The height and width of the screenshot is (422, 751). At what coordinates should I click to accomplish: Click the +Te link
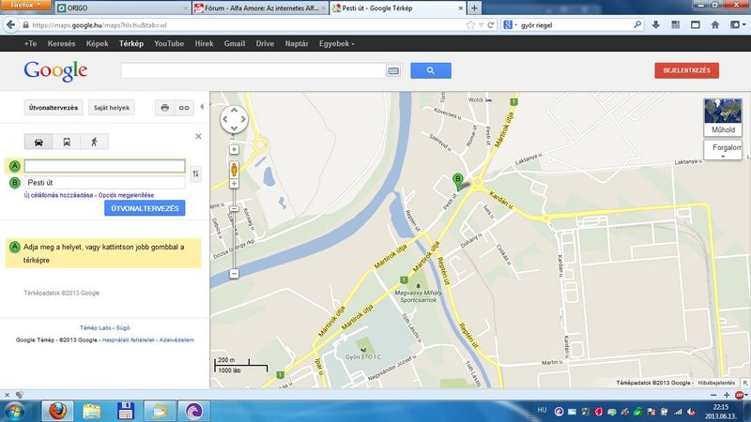click(x=30, y=43)
